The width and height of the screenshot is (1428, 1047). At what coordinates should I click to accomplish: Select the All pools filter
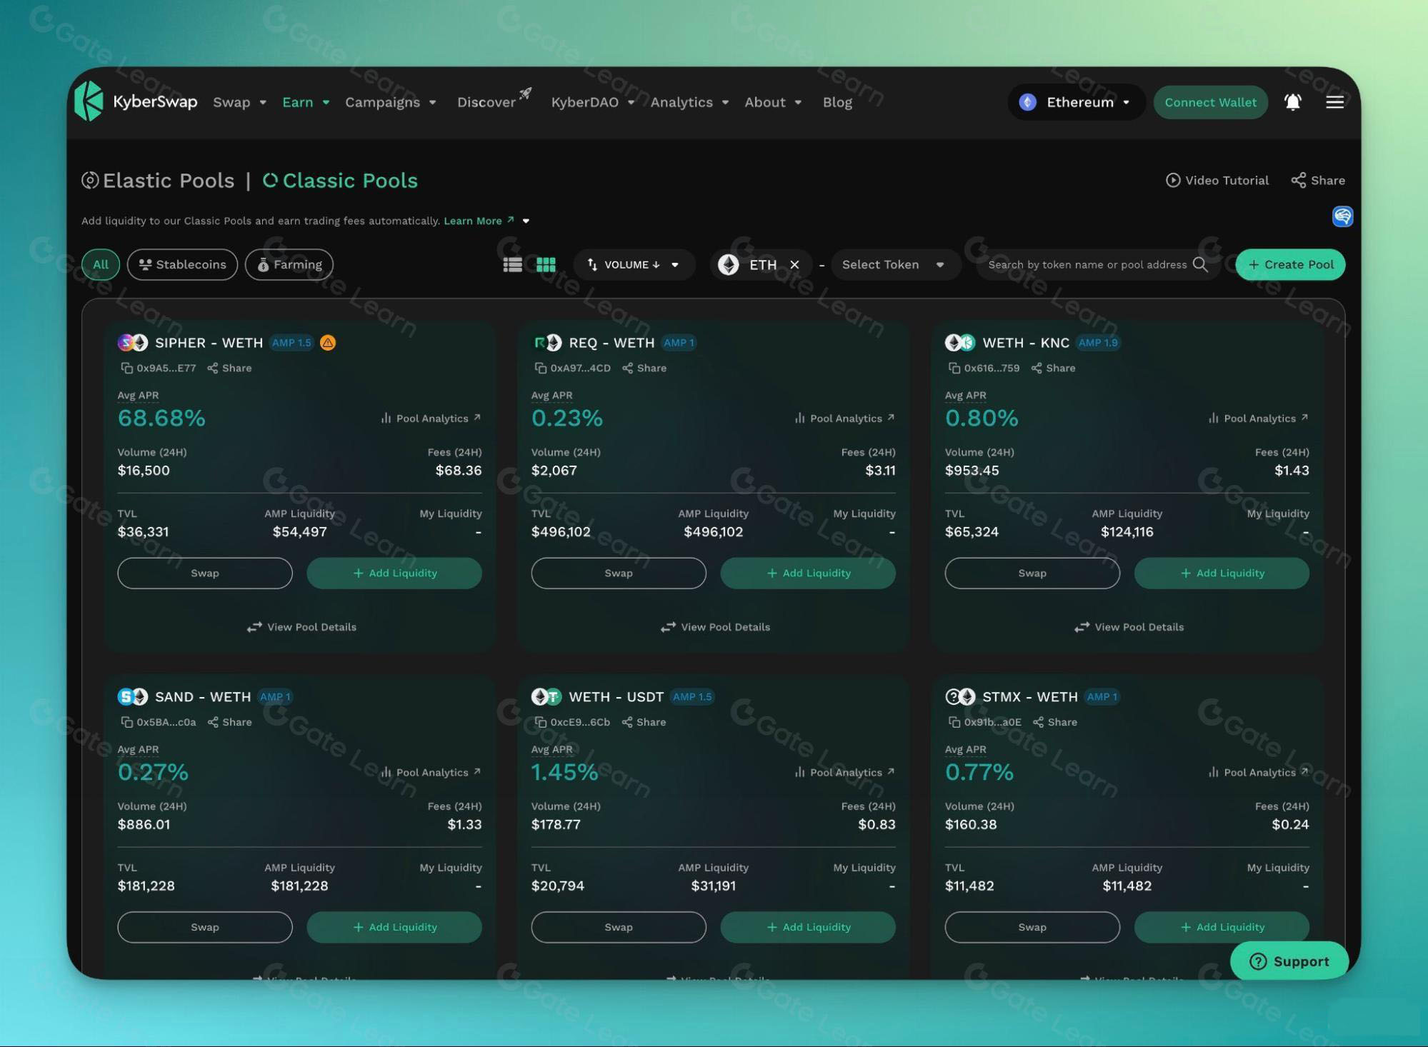click(101, 265)
